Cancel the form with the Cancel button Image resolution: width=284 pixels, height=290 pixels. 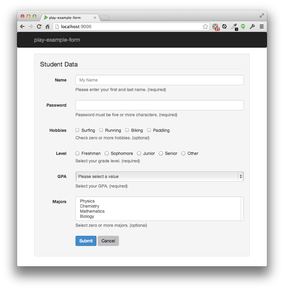pos(108,241)
